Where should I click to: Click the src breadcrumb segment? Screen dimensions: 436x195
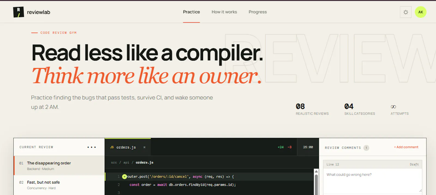114,162
